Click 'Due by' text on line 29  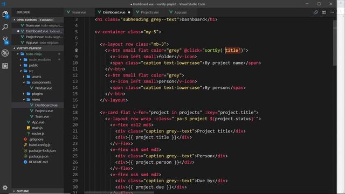tap(205, 181)
